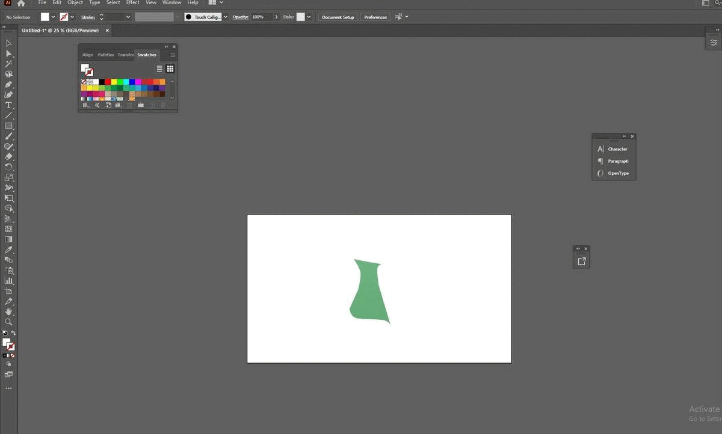Open fill color dropdown in control bar

pos(53,17)
